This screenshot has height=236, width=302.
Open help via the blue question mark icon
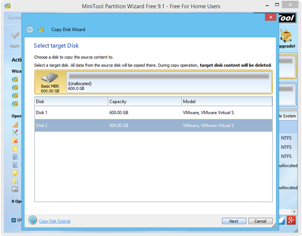(32, 220)
